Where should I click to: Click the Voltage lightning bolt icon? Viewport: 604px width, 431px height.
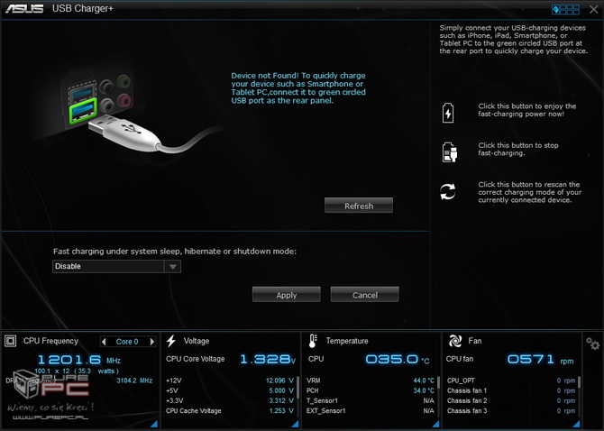point(171,341)
